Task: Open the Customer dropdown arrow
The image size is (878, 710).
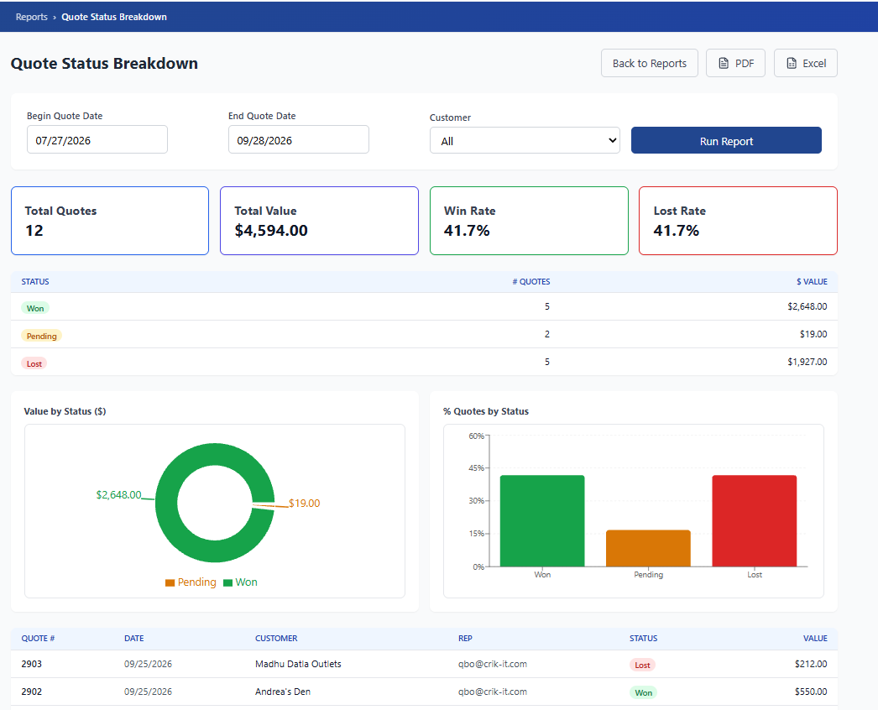Action: 612,140
